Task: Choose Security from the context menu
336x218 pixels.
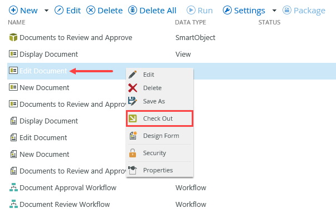Action: tap(160, 153)
